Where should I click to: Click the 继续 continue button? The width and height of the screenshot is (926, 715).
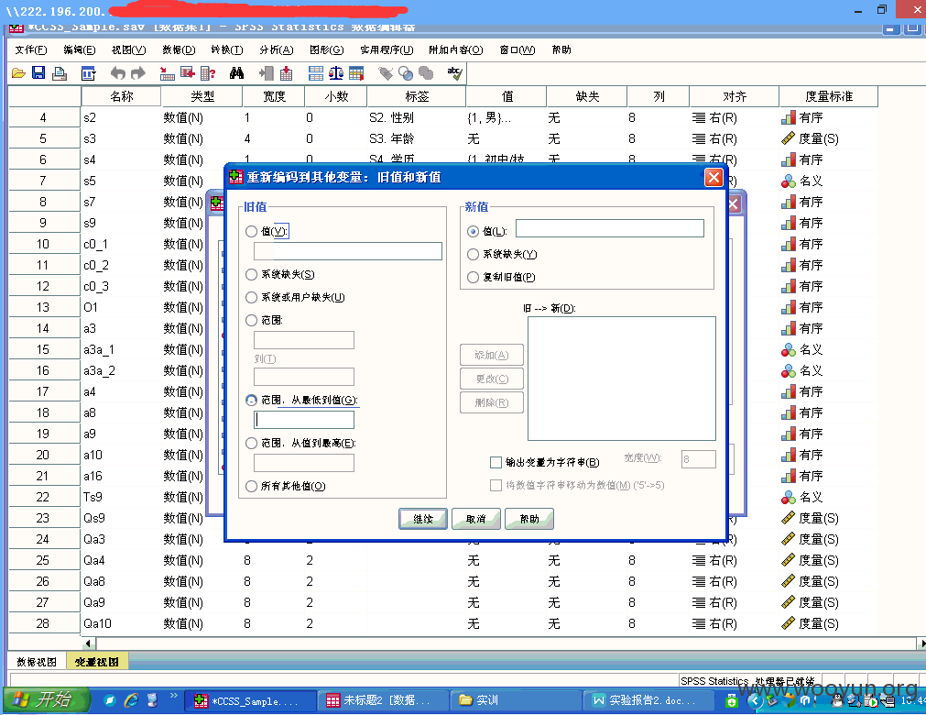423,519
